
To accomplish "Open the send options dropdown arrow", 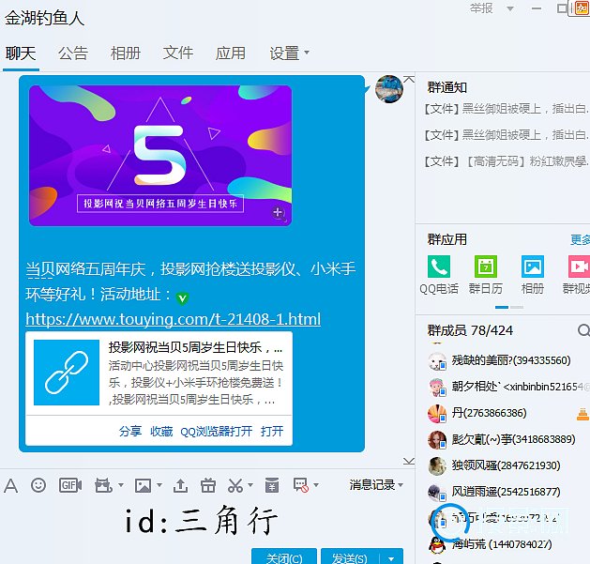I will point(391,558).
